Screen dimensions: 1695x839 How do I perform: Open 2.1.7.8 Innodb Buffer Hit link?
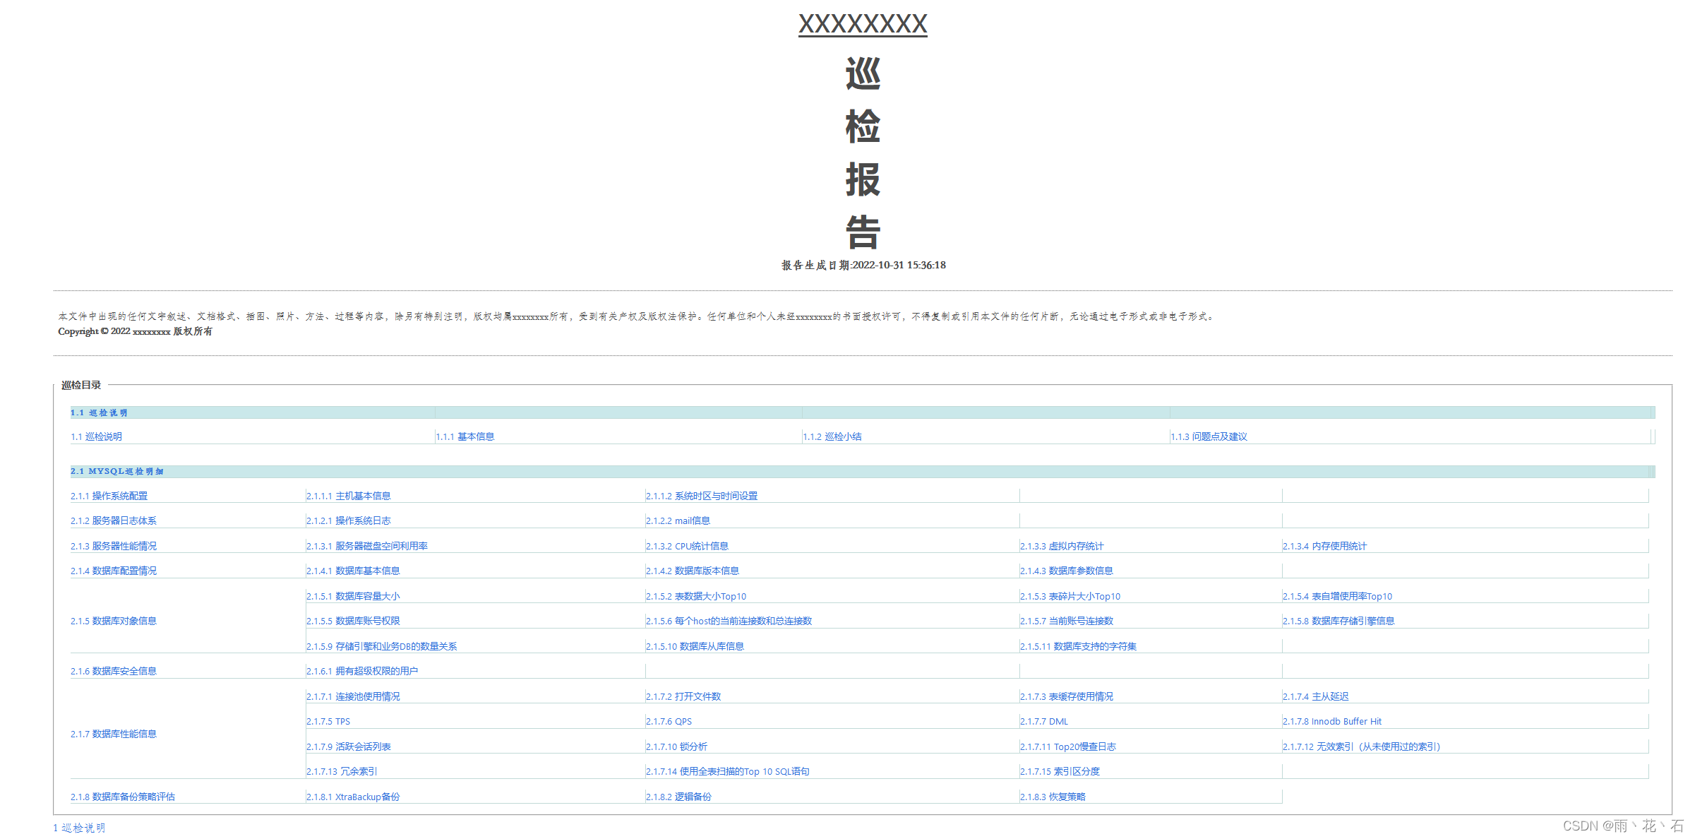point(1332,722)
